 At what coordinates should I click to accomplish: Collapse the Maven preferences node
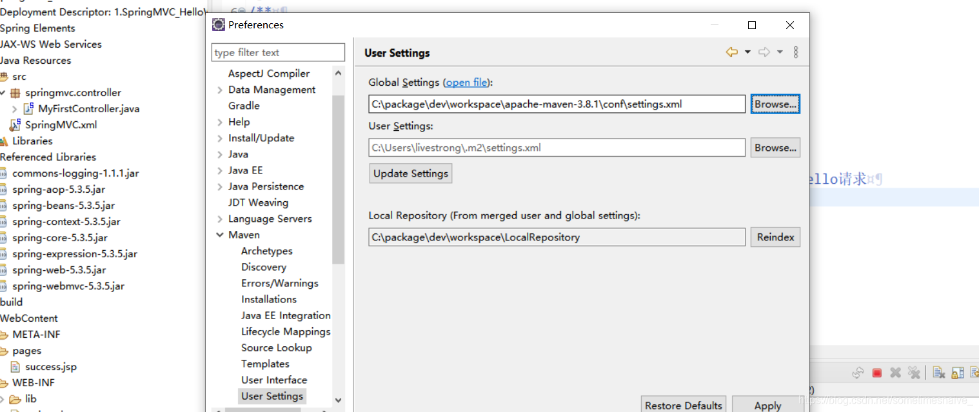pos(220,235)
